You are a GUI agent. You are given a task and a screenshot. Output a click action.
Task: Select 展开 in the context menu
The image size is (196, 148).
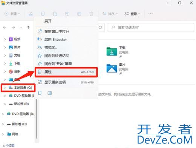click(66, 21)
